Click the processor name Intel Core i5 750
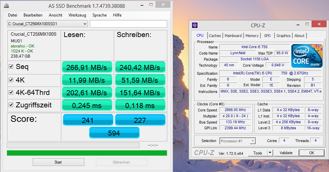The width and height of the screenshot is (329, 172). pyautogui.click(x=254, y=47)
